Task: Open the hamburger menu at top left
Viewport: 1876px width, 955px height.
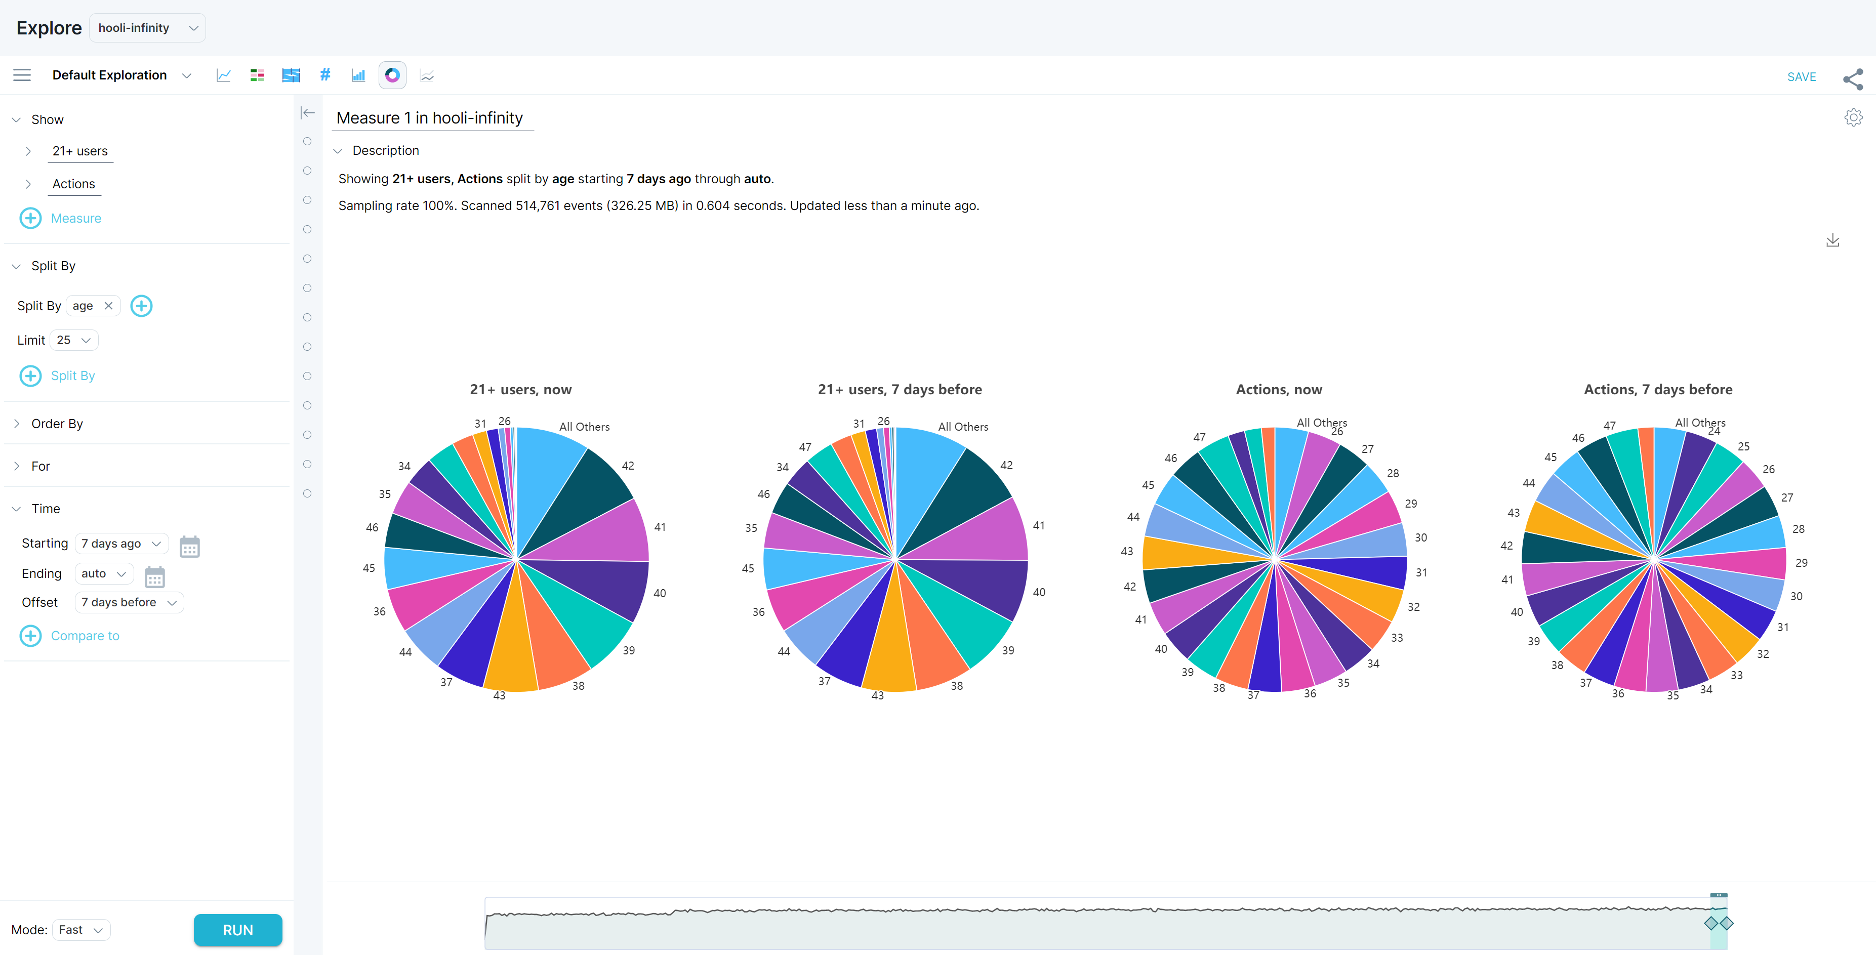Action: (22, 75)
